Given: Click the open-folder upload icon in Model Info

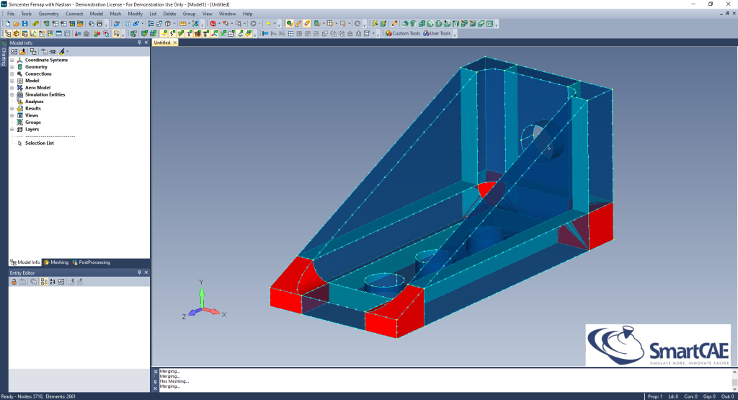Looking at the screenshot, I should coord(22,51).
